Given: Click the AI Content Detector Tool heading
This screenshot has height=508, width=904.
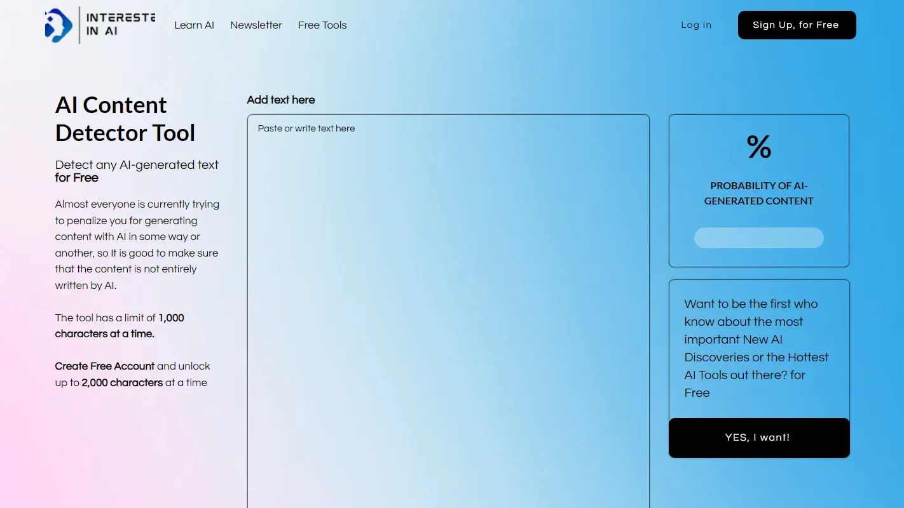Looking at the screenshot, I should (125, 119).
